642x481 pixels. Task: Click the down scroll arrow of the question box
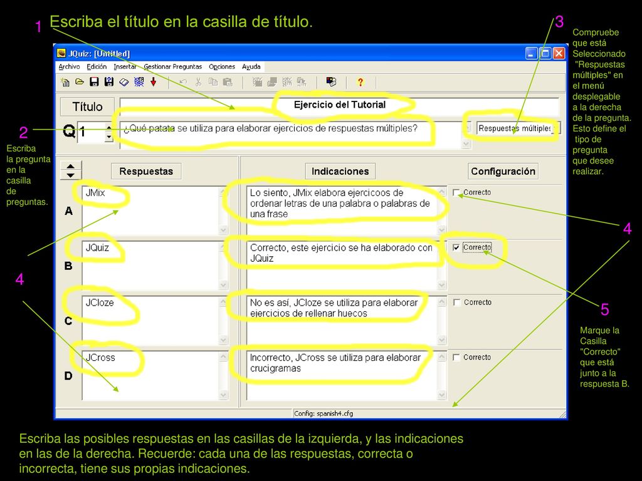pyautogui.click(x=466, y=143)
